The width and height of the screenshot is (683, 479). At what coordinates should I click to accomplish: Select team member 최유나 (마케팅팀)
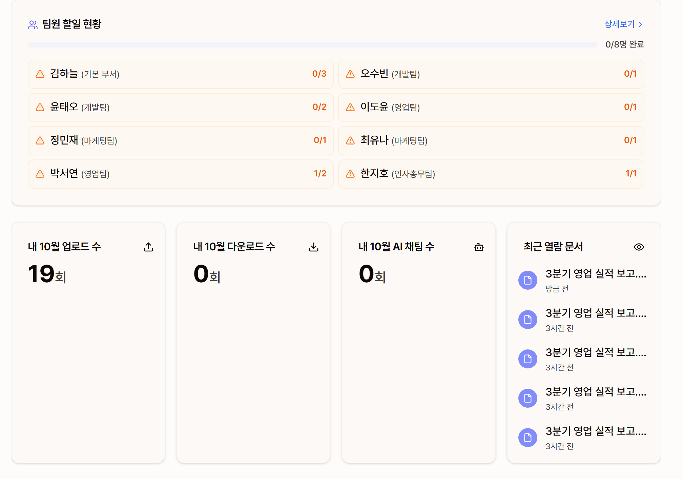(491, 140)
